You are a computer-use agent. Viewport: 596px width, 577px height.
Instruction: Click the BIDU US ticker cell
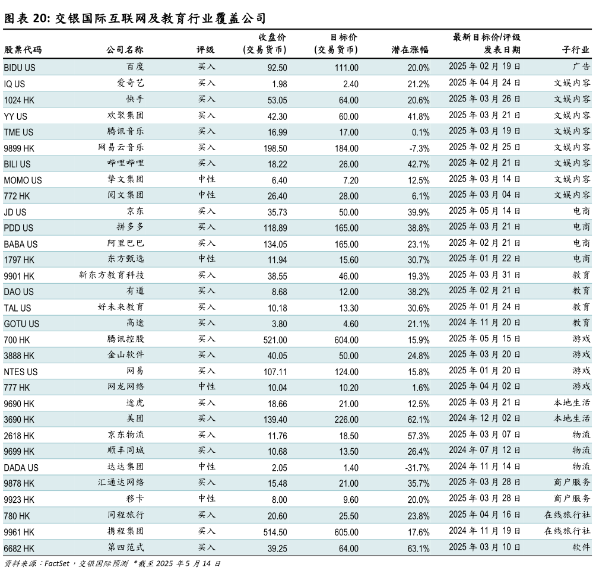pos(20,68)
